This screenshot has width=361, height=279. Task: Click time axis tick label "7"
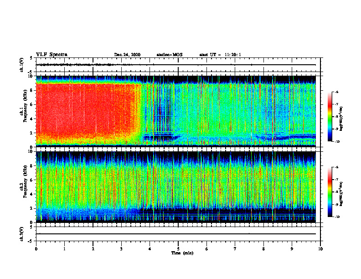(235, 249)
